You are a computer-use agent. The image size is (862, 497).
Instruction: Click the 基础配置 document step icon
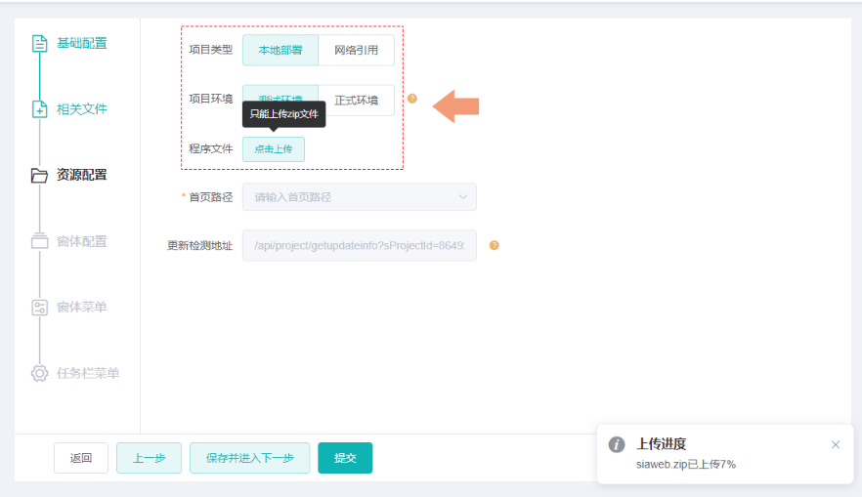(x=39, y=43)
